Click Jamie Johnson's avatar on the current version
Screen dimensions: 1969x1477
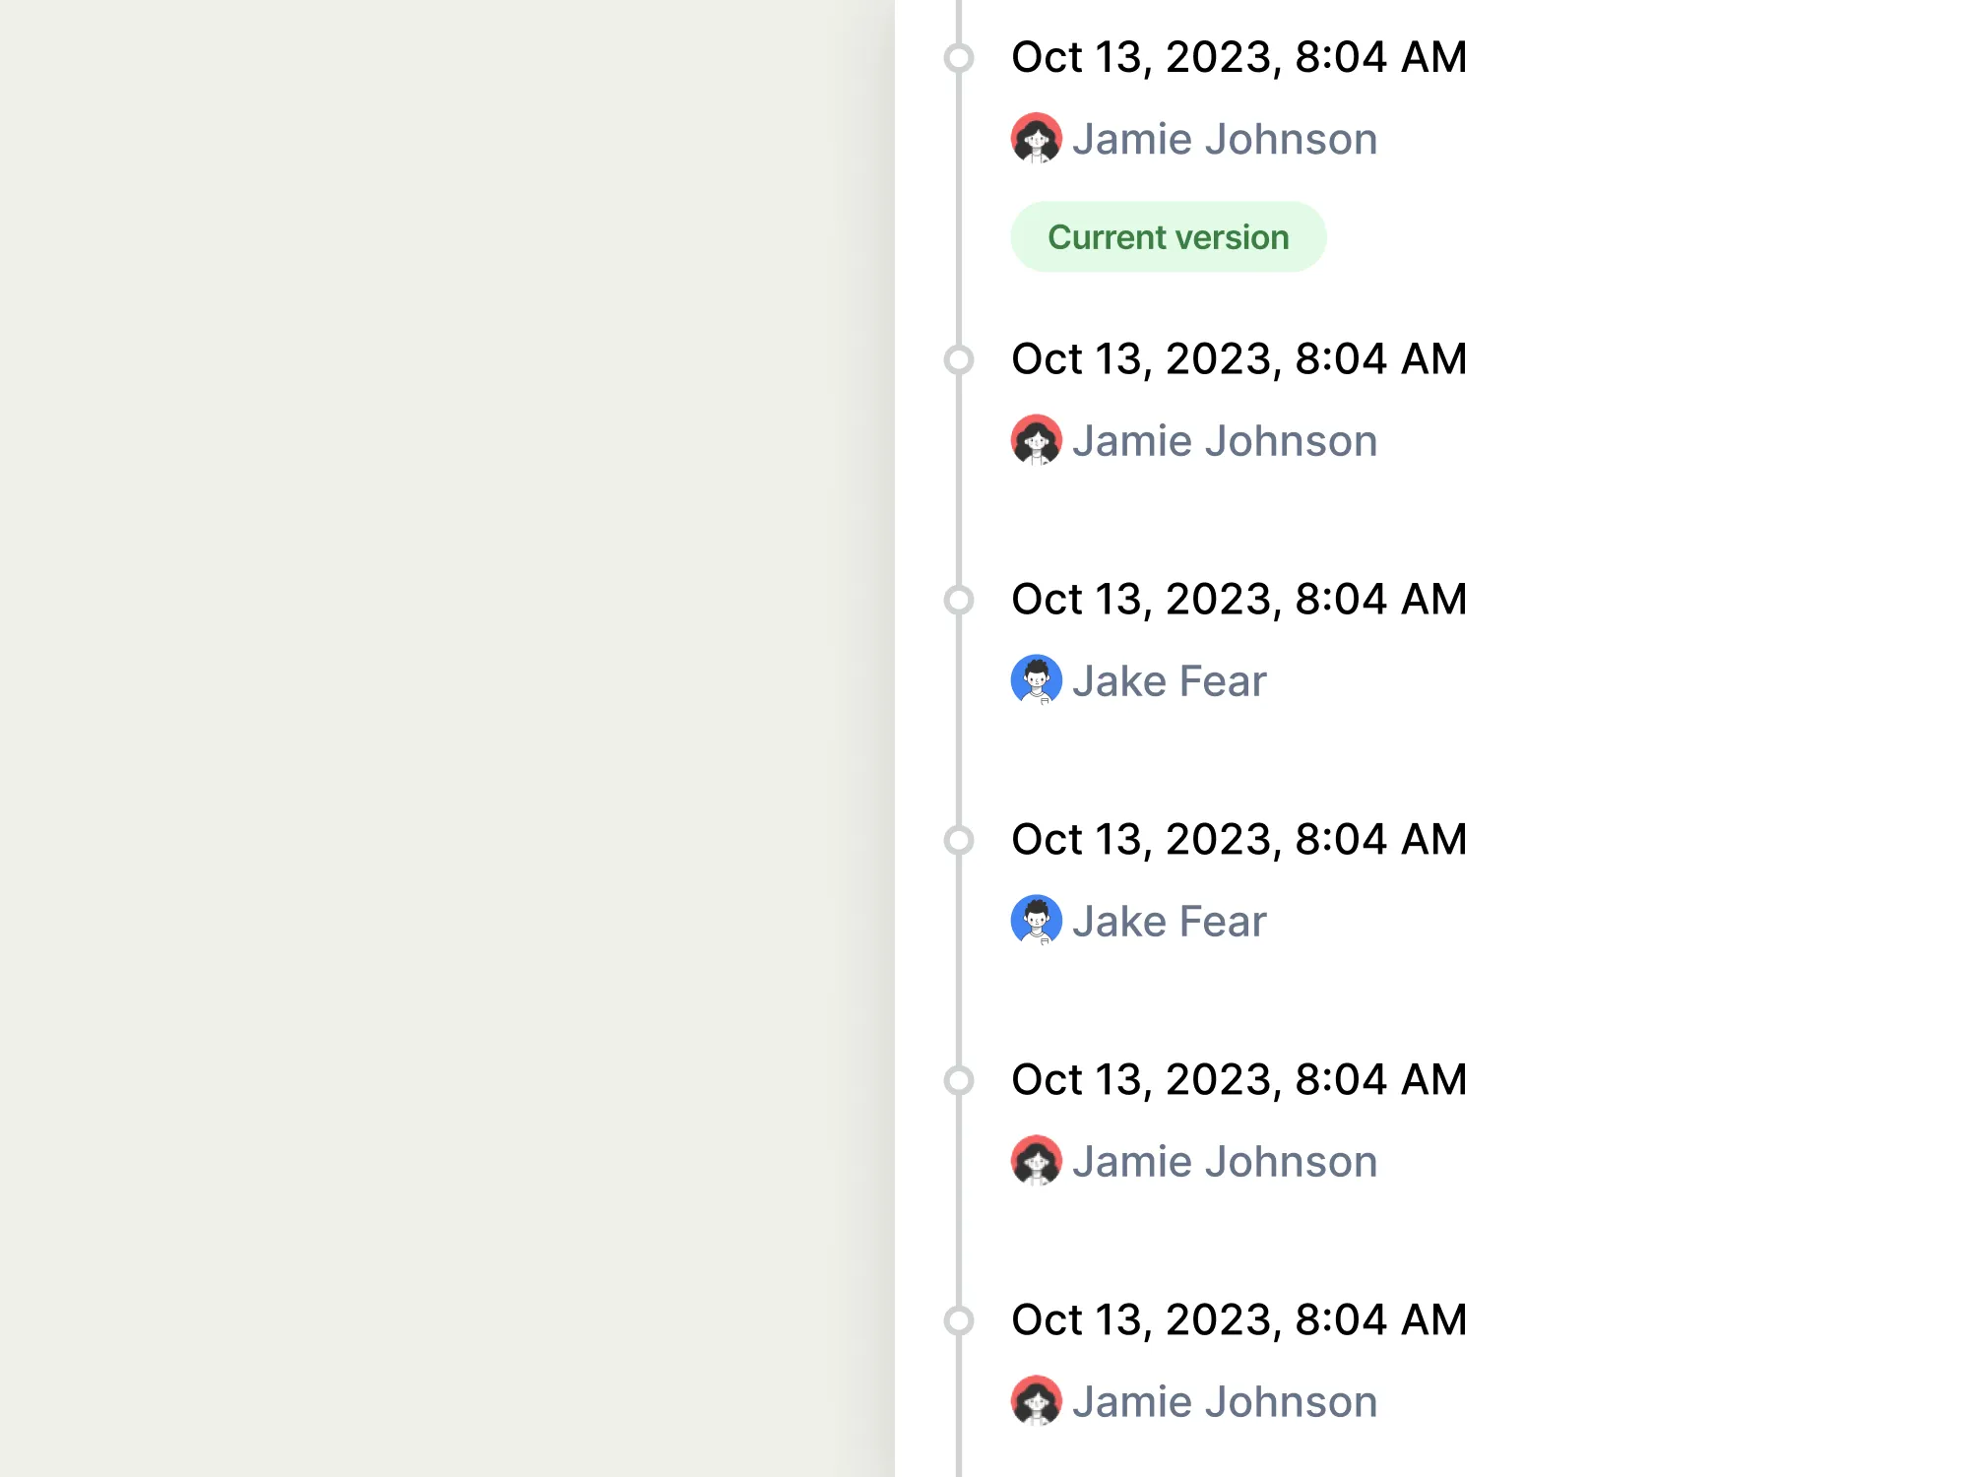pos(1038,139)
